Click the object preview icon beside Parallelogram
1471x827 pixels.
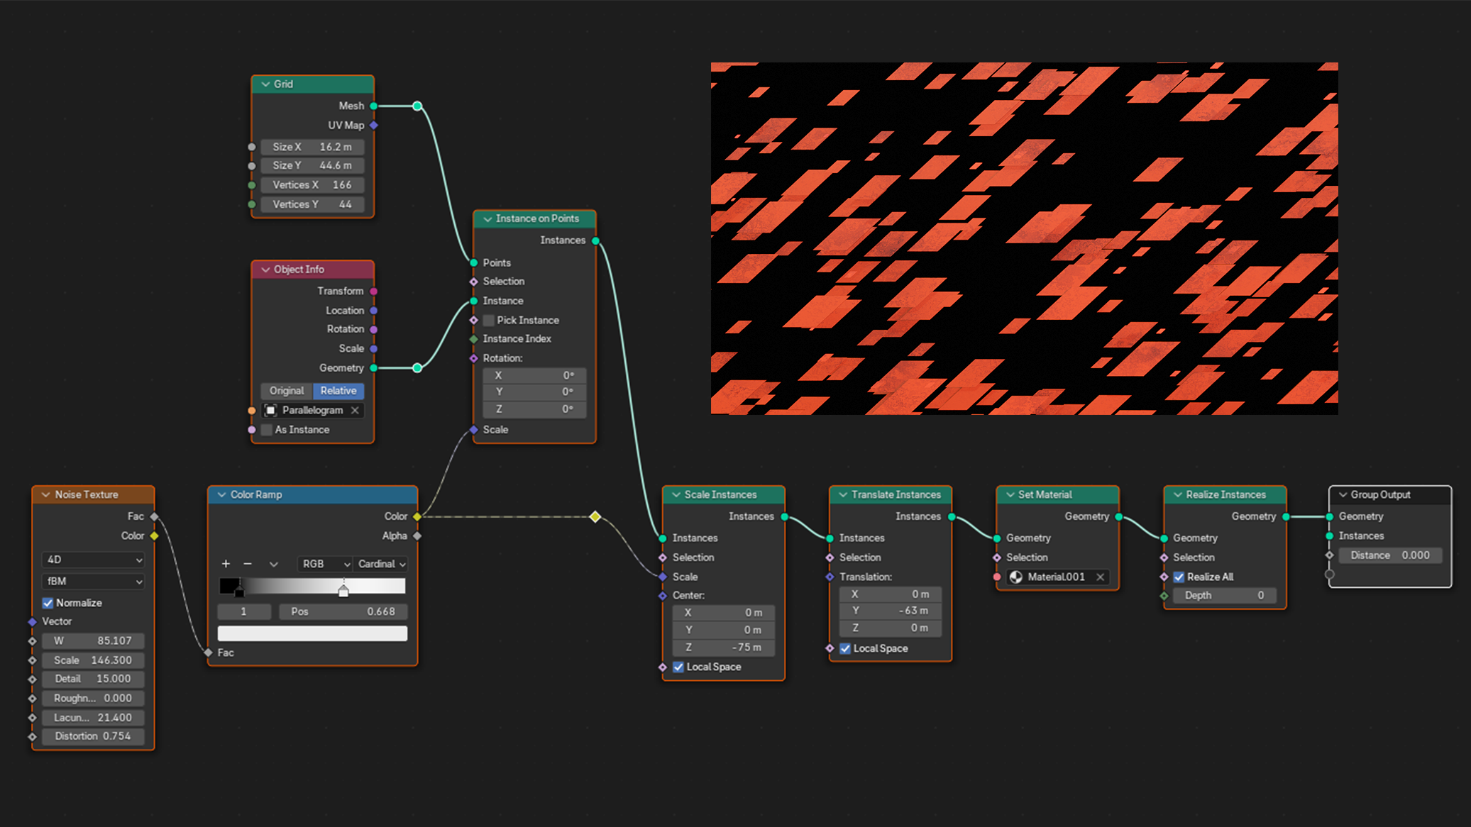coord(270,410)
